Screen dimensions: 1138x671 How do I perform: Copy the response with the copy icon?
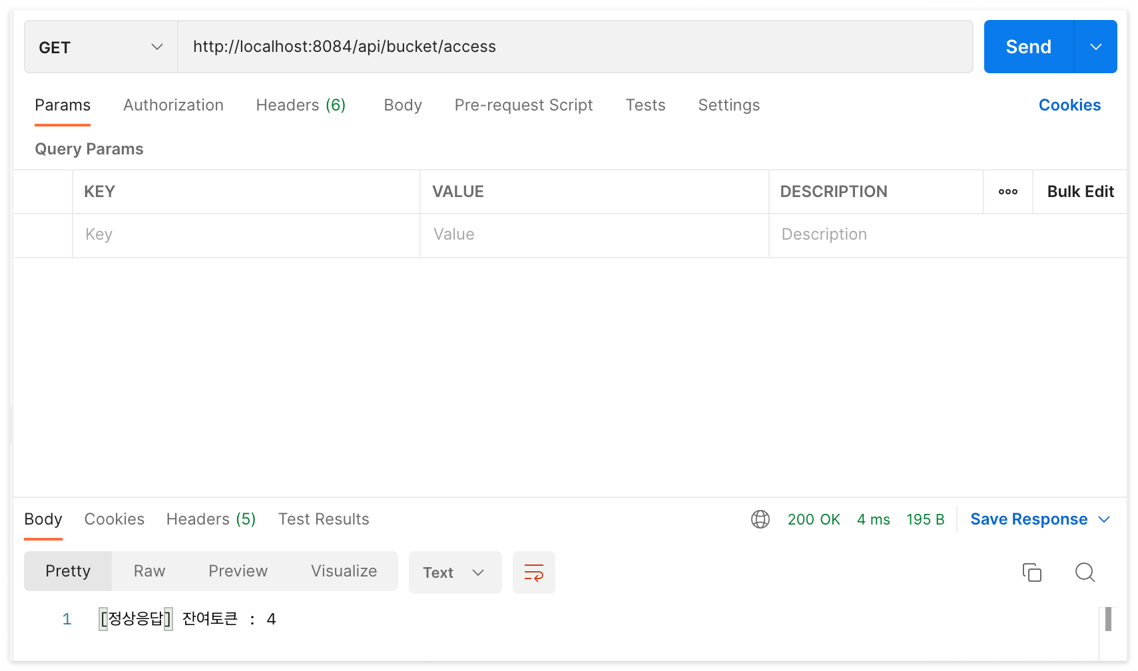[x=1031, y=572]
